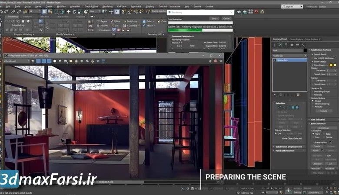Viewport: 339px width, 195px height.
Task: Open the Scripting menu
Action: click(x=150, y=6)
